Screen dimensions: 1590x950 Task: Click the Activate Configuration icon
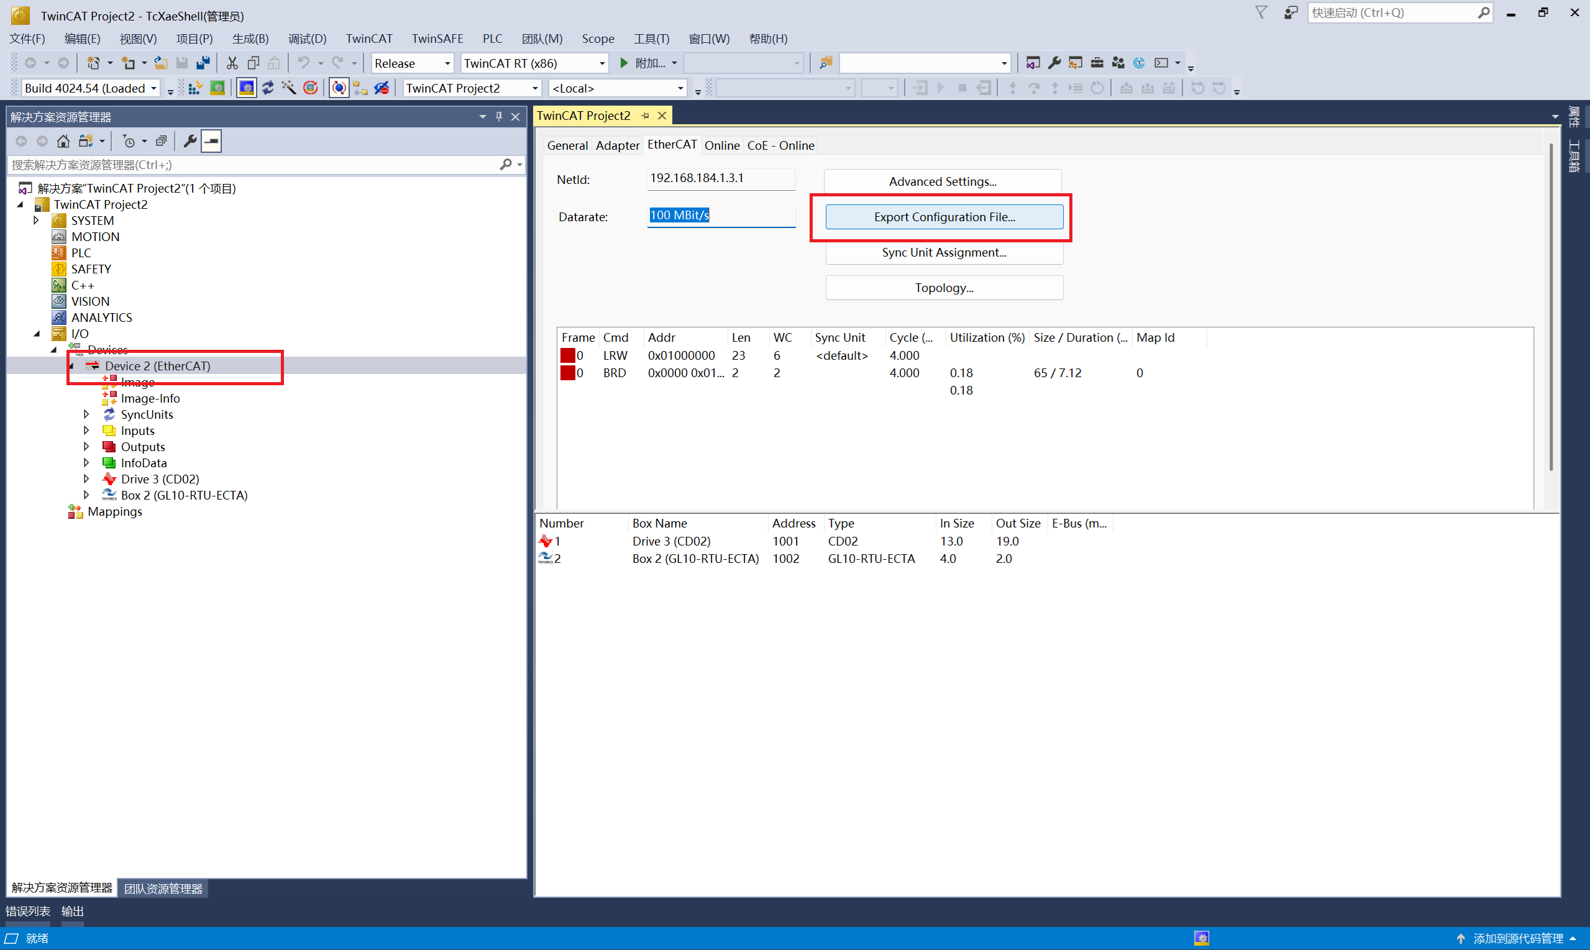point(195,88)
